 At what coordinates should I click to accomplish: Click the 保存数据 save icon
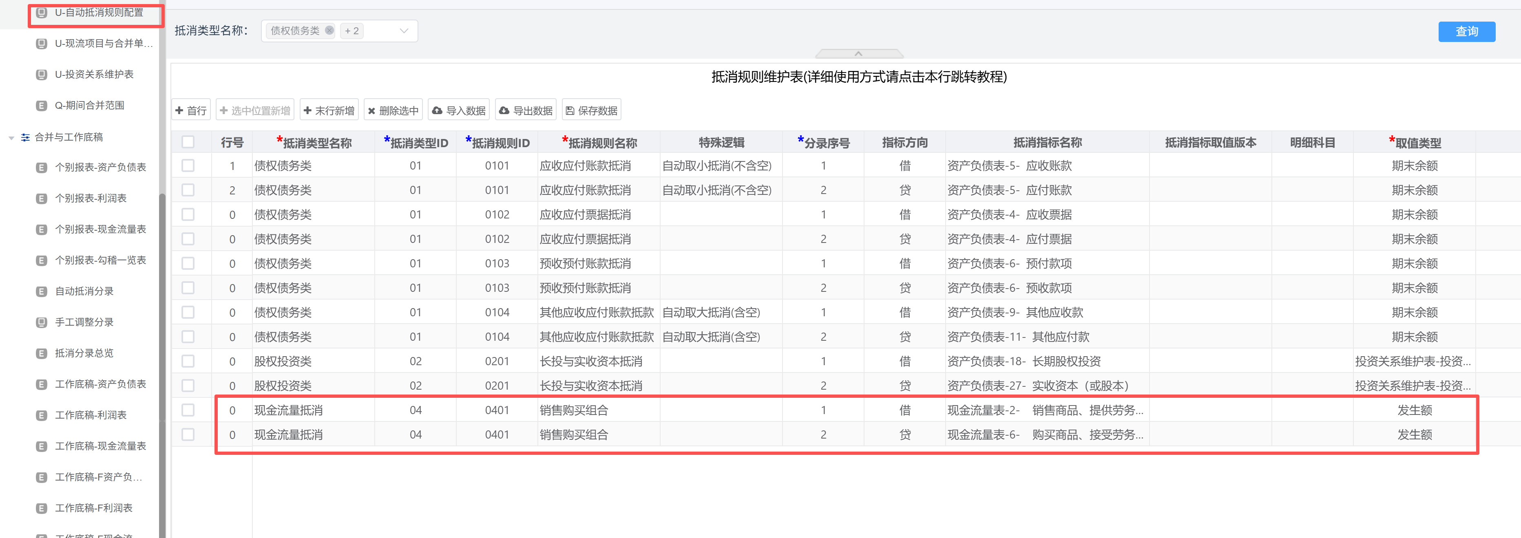click(570, 110)
